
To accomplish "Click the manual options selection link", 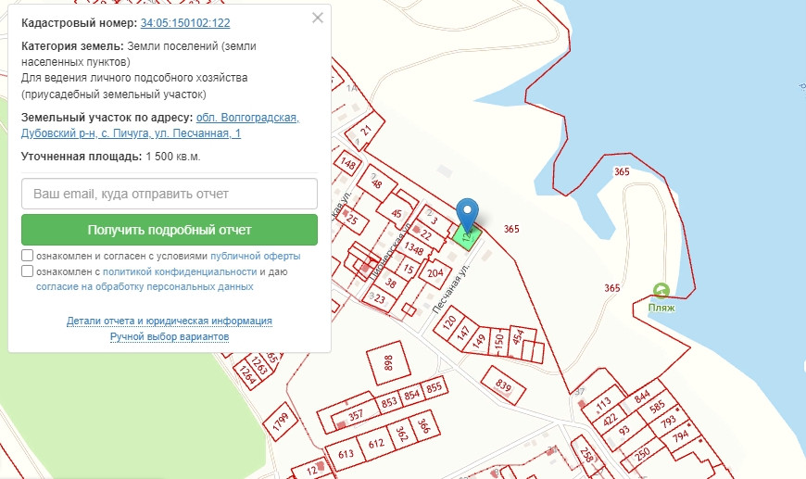I will pos(170,336).
